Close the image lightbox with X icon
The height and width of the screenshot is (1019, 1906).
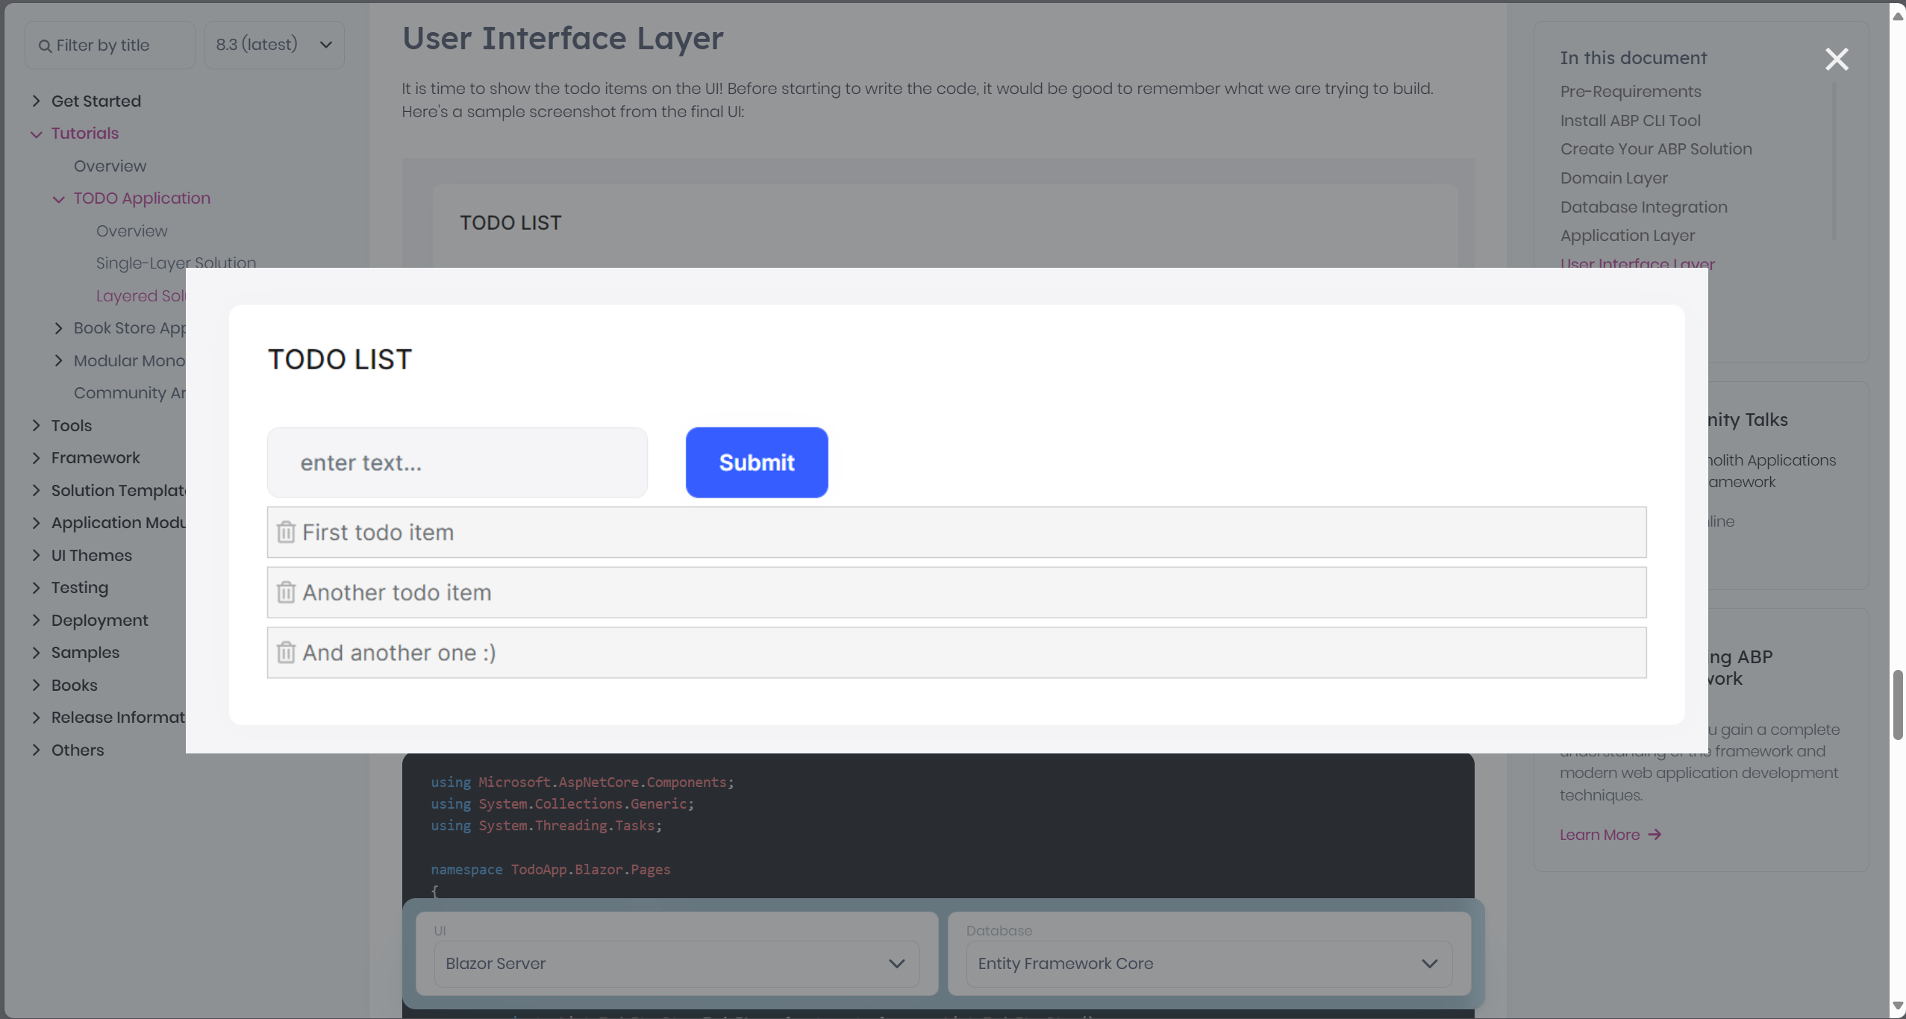[1837, 59]
